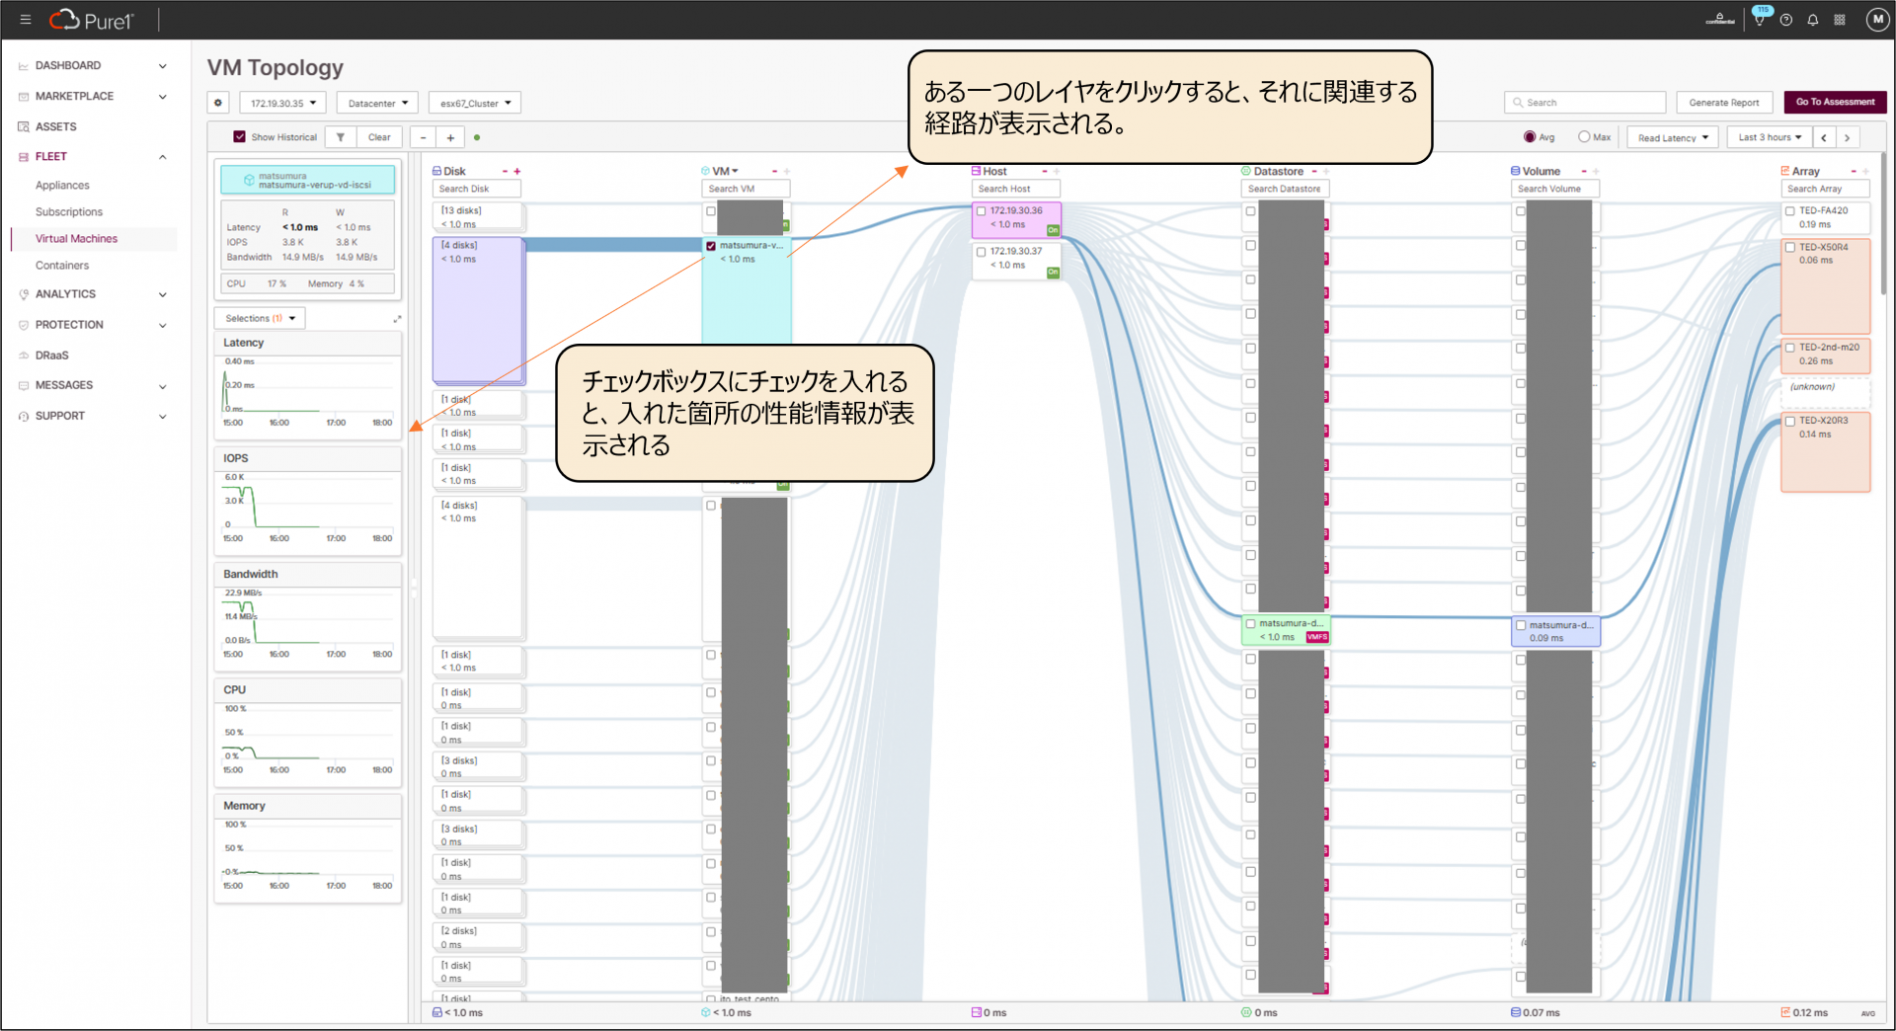
Task: Click the filter funnel icon
Action: click(x=341, y=137)
